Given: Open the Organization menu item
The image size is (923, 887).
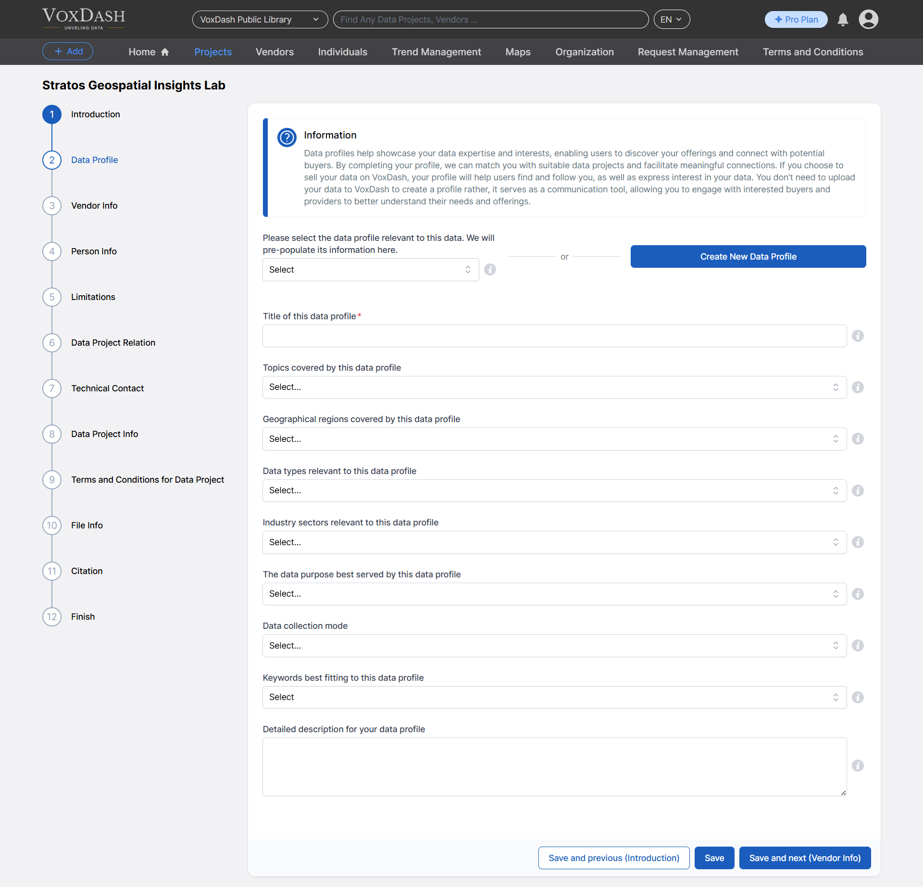Looking at the screenshot, I should point(585,51).
